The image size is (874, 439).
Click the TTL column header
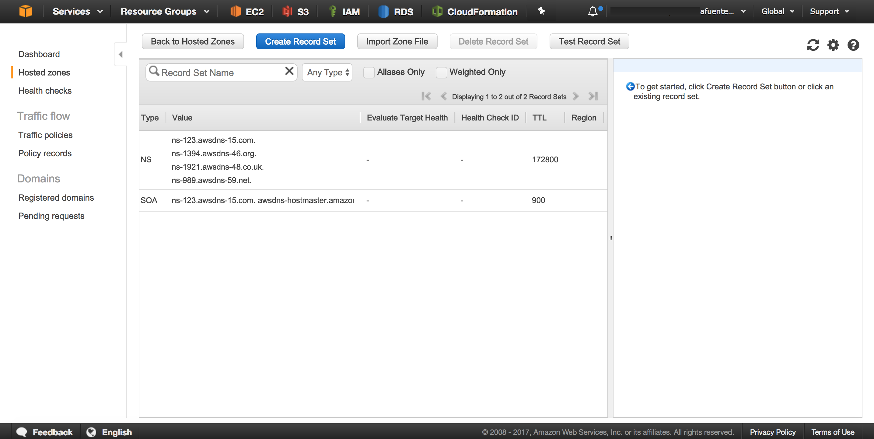[x=539, y=118]
